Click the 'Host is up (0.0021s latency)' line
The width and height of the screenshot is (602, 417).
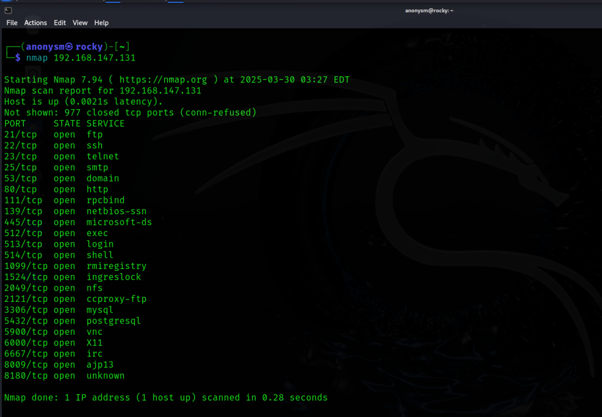(x=83, y=102)
